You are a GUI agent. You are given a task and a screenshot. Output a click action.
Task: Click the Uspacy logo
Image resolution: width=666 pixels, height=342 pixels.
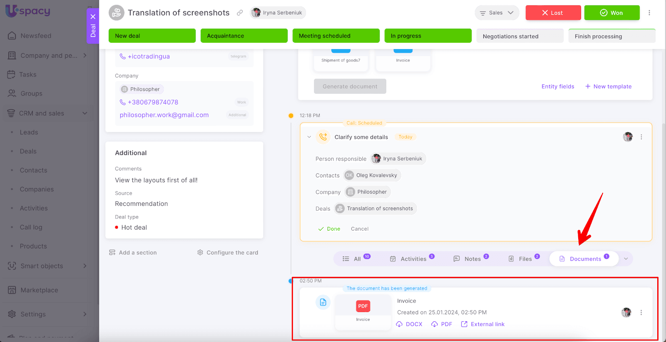pos(28,11)
